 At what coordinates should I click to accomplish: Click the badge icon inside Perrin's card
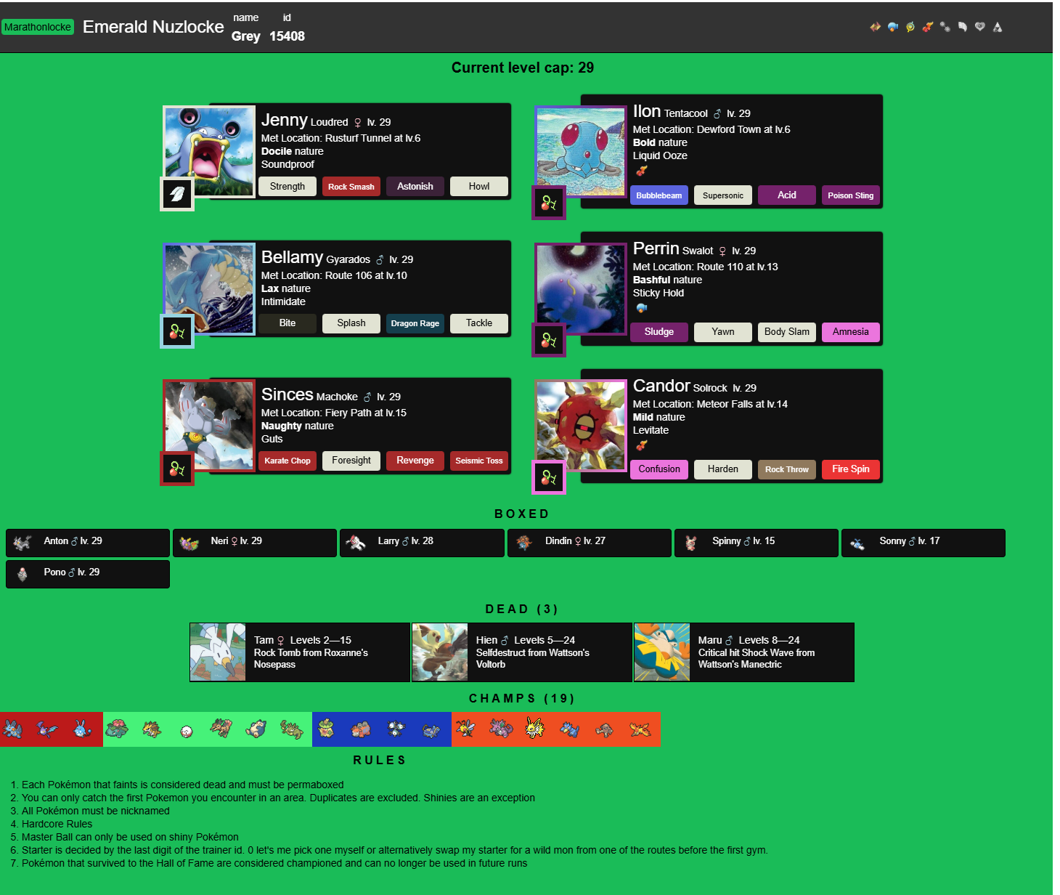coord(641,308)
